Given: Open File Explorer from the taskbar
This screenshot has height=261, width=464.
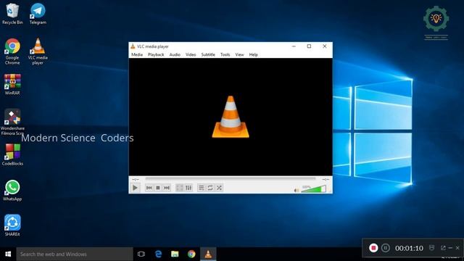Looking at the screenshot, I should [x=175, y=254].
